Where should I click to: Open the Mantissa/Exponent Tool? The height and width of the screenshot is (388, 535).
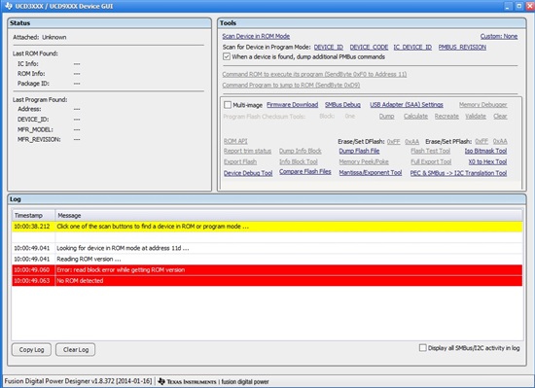click(371, 173)
